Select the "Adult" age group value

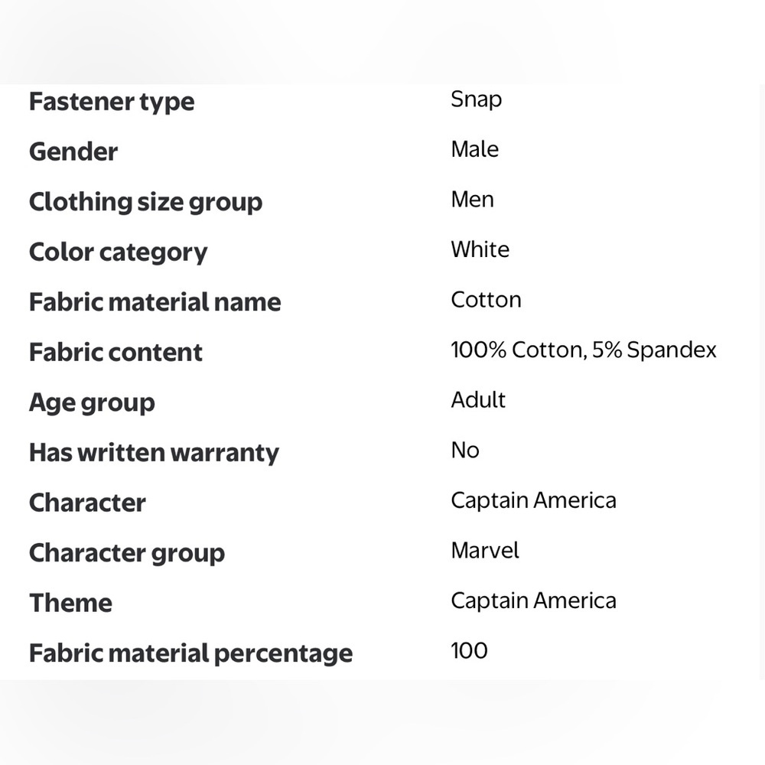(478, 400)
